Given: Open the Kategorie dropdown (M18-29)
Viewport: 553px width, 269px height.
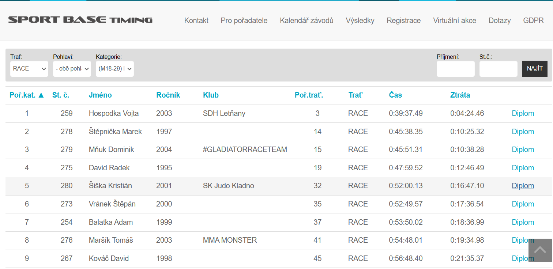Looking at the screenshot, I should click(x=115, y=69).
